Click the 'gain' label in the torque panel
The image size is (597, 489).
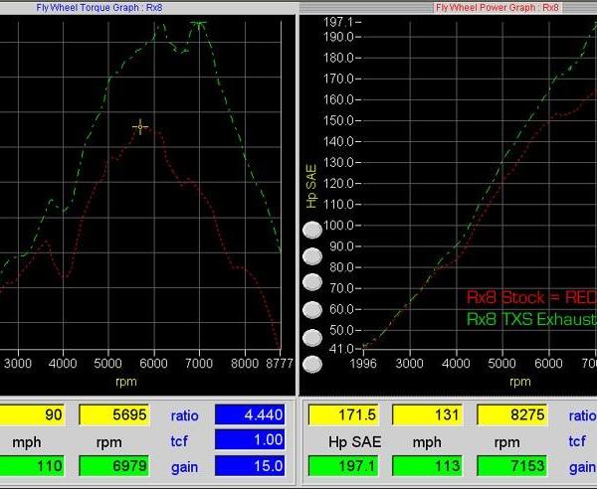click(184, 467)
